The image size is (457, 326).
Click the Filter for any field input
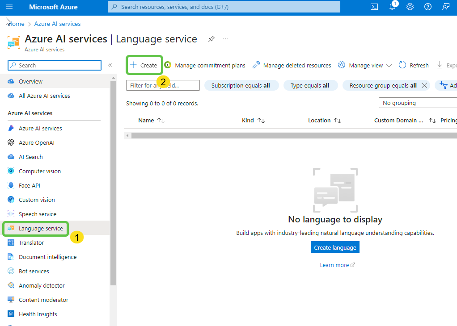pos(163,85)
